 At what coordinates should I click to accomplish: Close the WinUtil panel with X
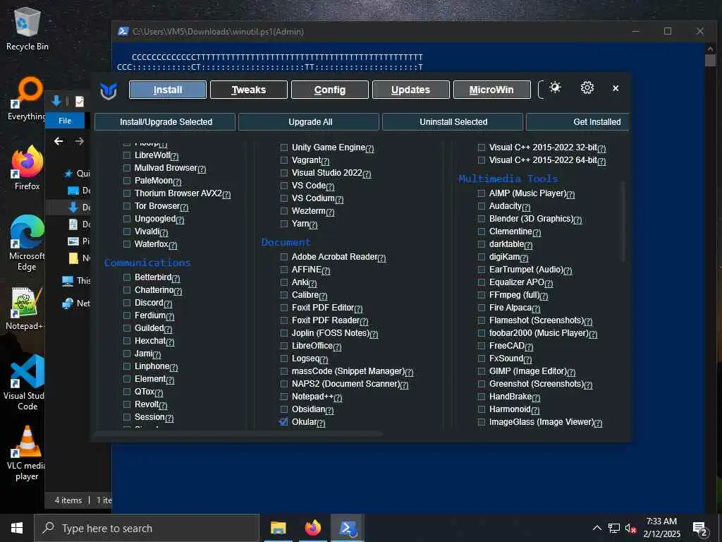pyautogui.click(x=616, y=88)
